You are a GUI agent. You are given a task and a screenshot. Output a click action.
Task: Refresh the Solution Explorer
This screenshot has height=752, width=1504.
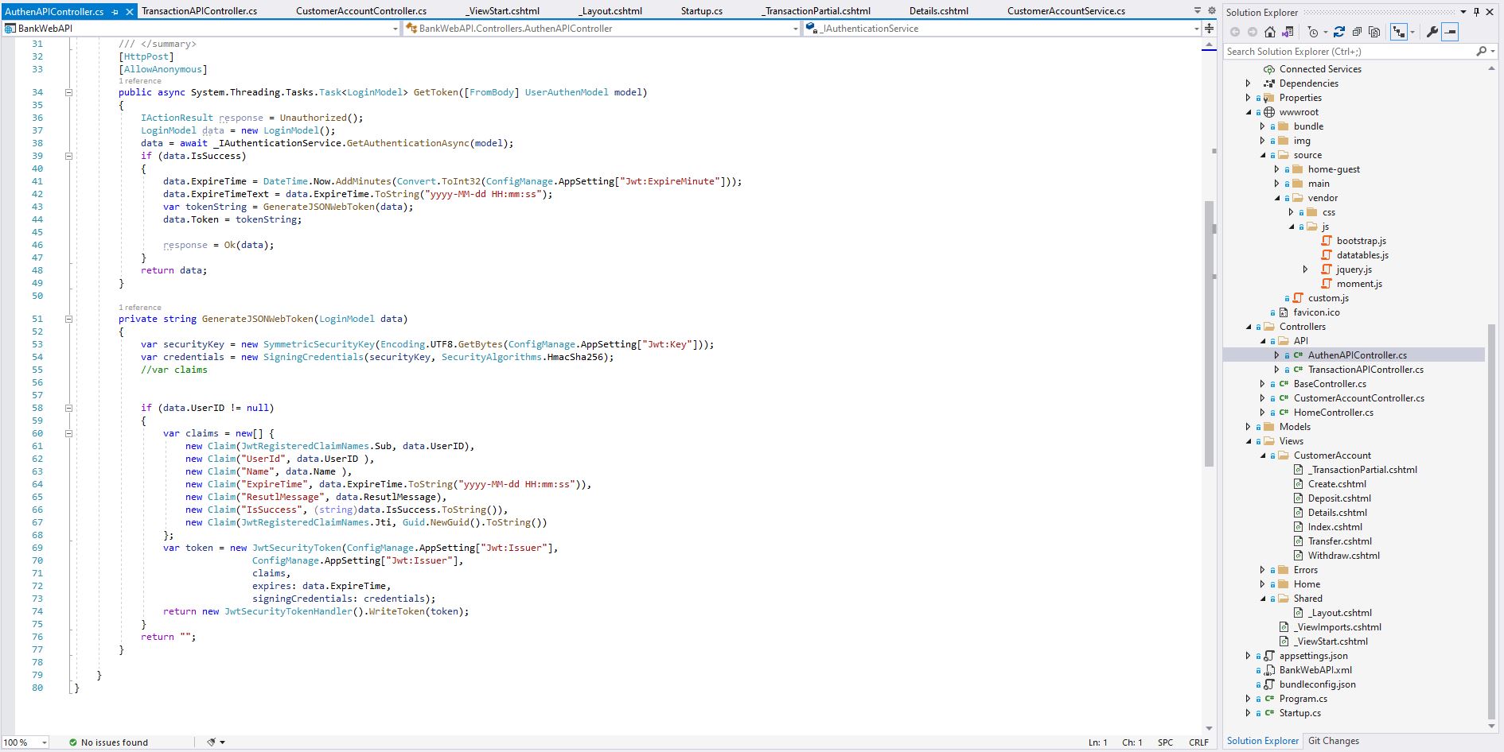point(1340,32)
